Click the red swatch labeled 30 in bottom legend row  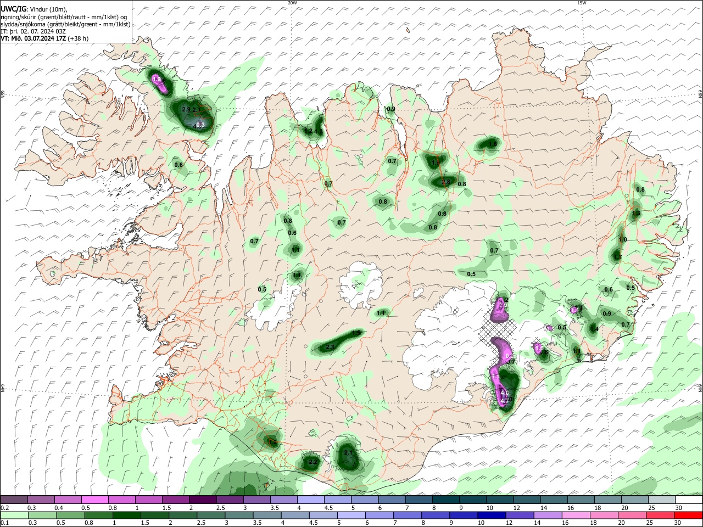pyautogui.click(x=688, y=515)
